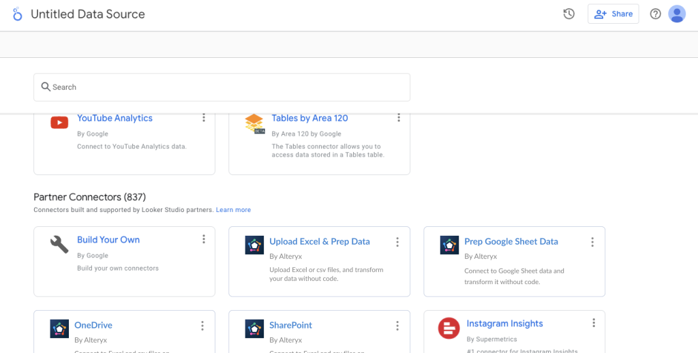Focus the connector Search field
The image size is (698, 353).
[x=222, y=87]
